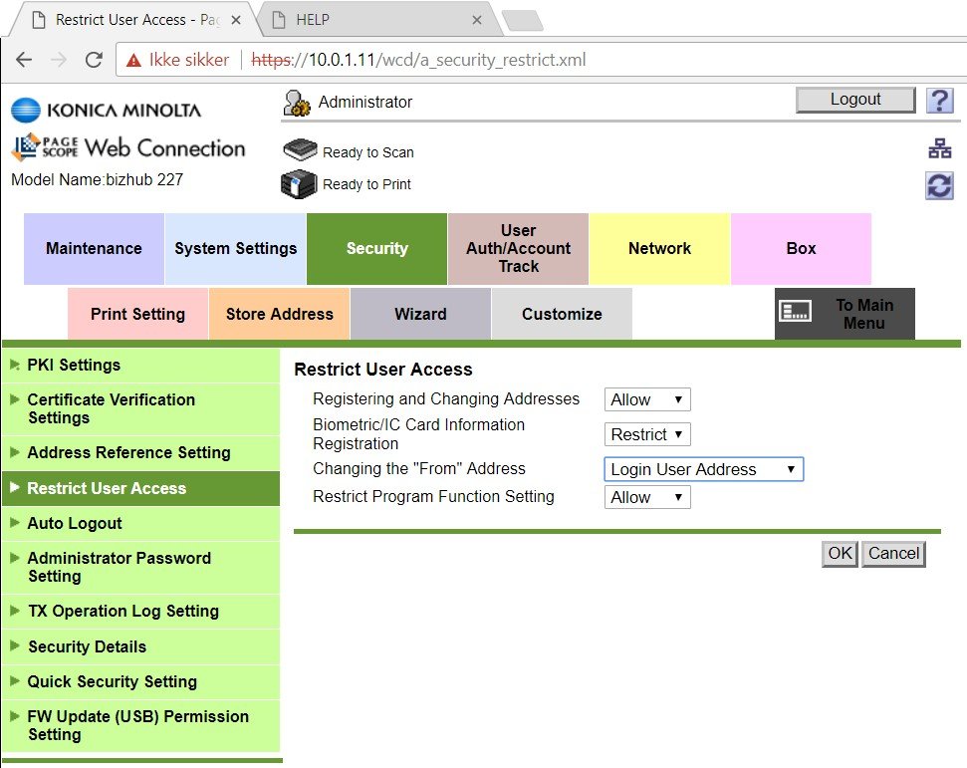Open Changing the From Address dropdown

[703, 469]
